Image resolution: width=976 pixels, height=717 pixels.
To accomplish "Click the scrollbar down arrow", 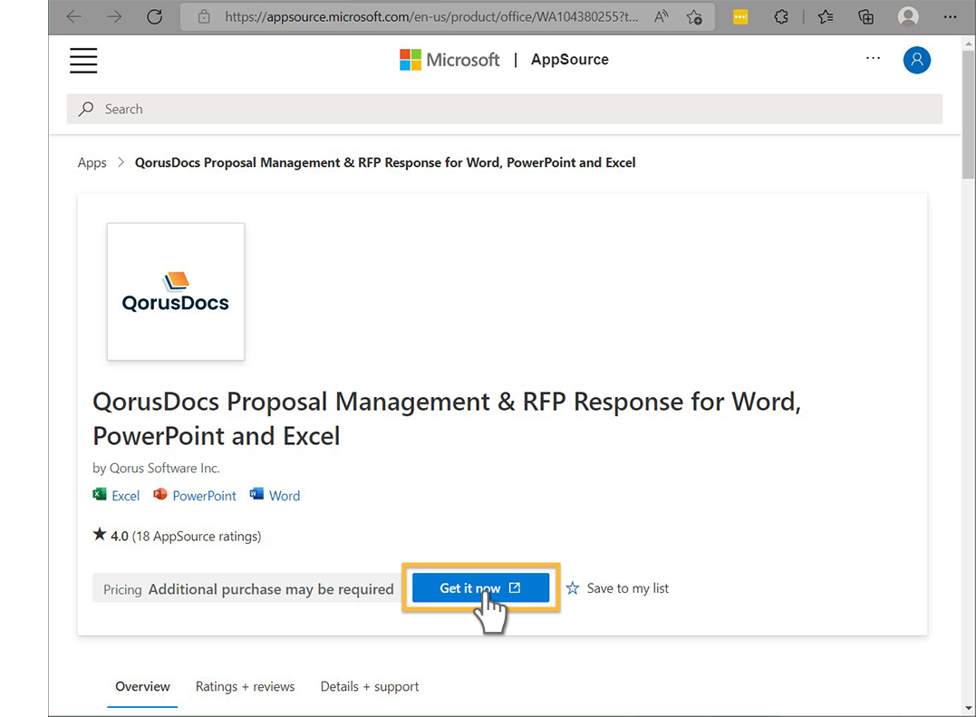I will [x=969, y=709].
